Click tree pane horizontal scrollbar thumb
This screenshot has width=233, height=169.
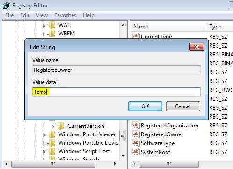click(53, 164)
